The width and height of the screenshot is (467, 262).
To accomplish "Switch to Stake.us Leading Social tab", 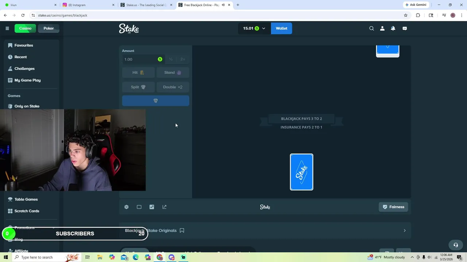I will [146, 5].
